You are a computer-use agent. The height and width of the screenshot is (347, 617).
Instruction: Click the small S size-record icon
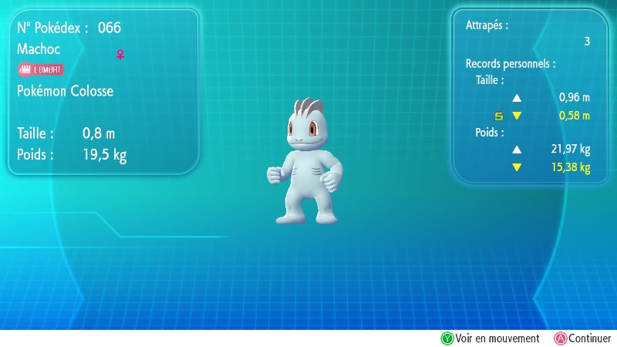[x=498, y=116]
